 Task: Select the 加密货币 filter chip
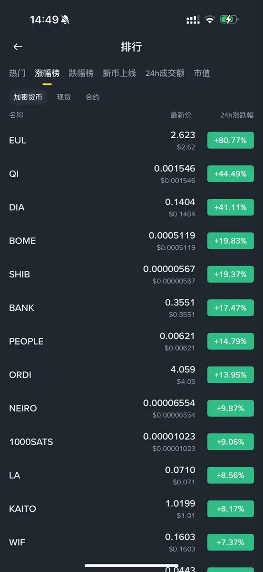28,97
